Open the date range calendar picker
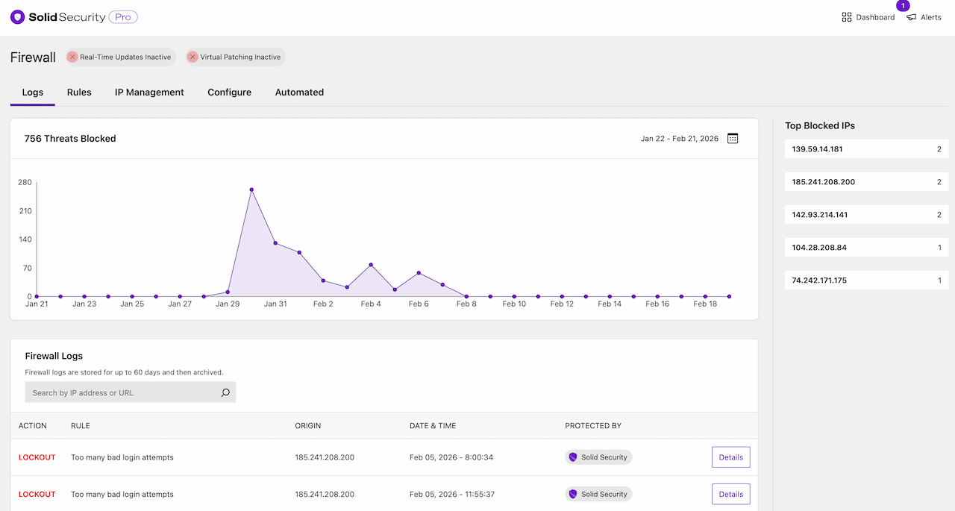 [732, 138]
